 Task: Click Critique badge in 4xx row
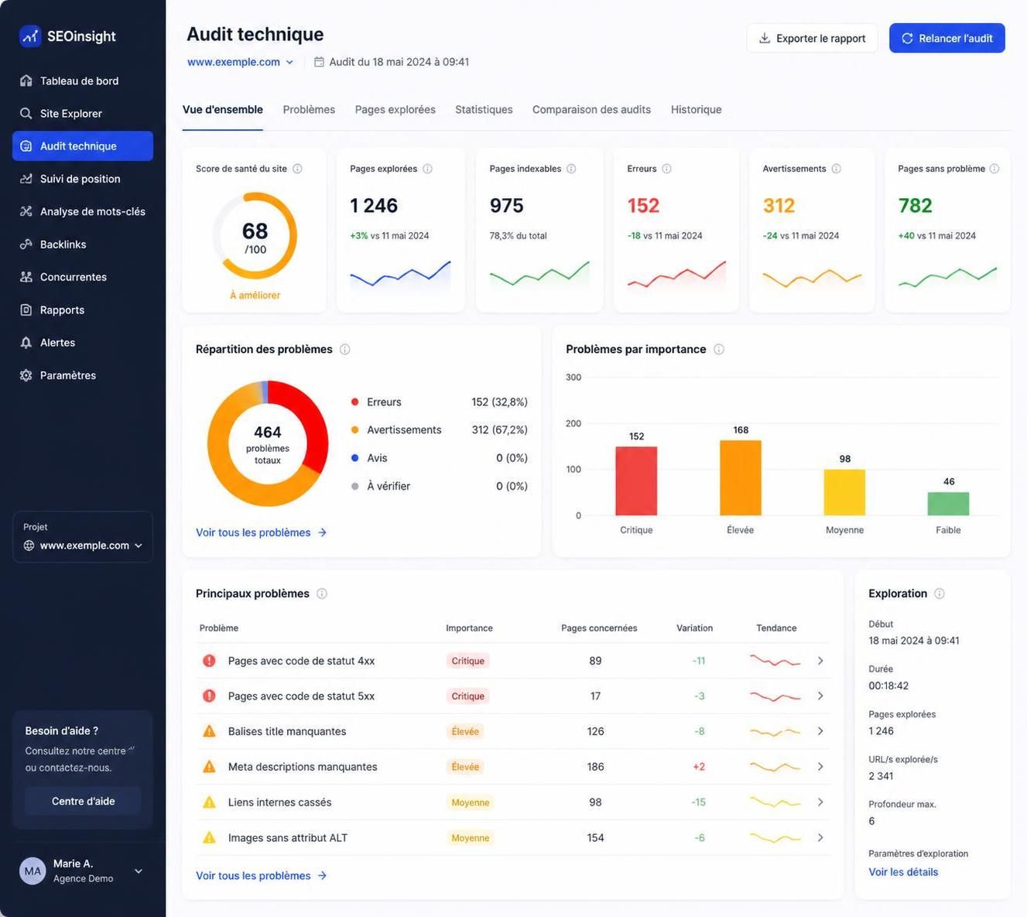coord(467,661)
